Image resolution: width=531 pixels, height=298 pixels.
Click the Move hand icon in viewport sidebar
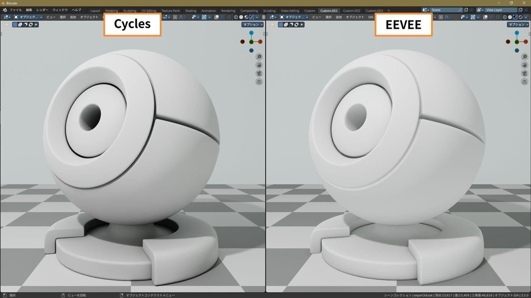[x=258, y=65]
